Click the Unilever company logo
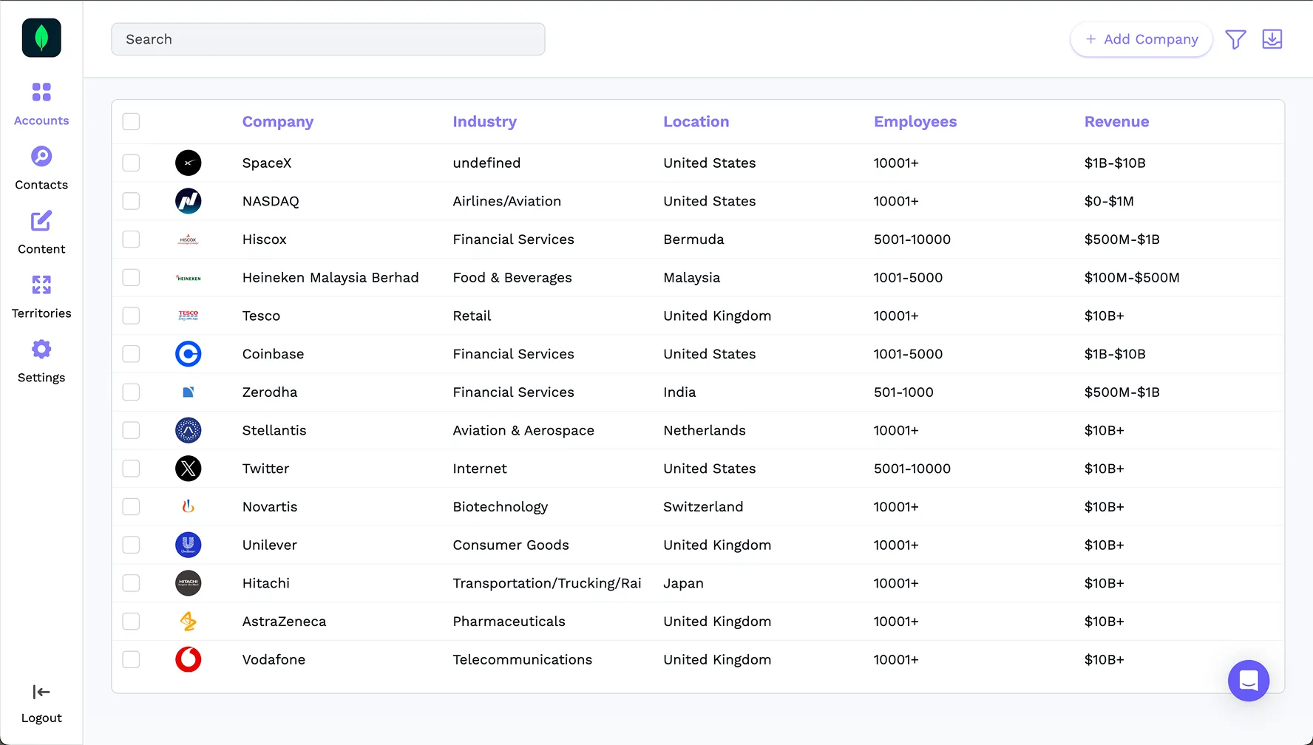This screenshot has height=745, width=1313. [x=189, y=545]
